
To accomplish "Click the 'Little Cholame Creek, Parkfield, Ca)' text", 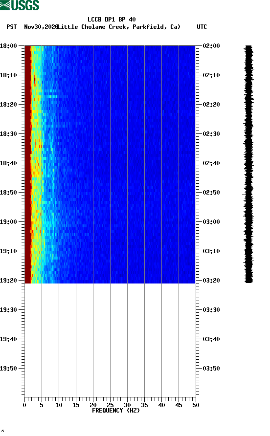I will [x=119, y=27].
